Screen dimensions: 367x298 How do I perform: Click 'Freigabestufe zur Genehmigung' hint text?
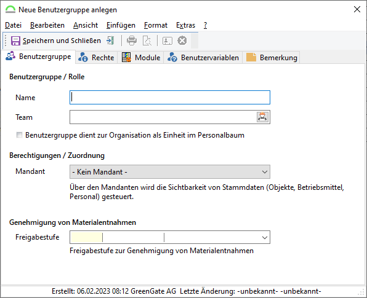click(161, 251)
